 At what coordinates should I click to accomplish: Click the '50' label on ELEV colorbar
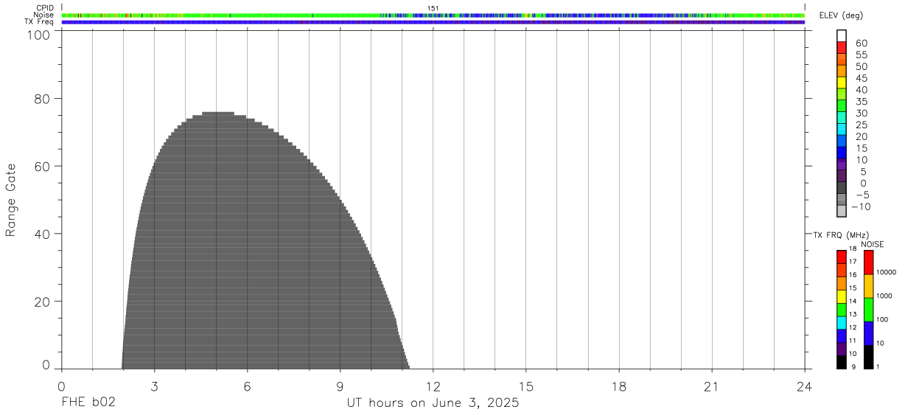(861, 67)
